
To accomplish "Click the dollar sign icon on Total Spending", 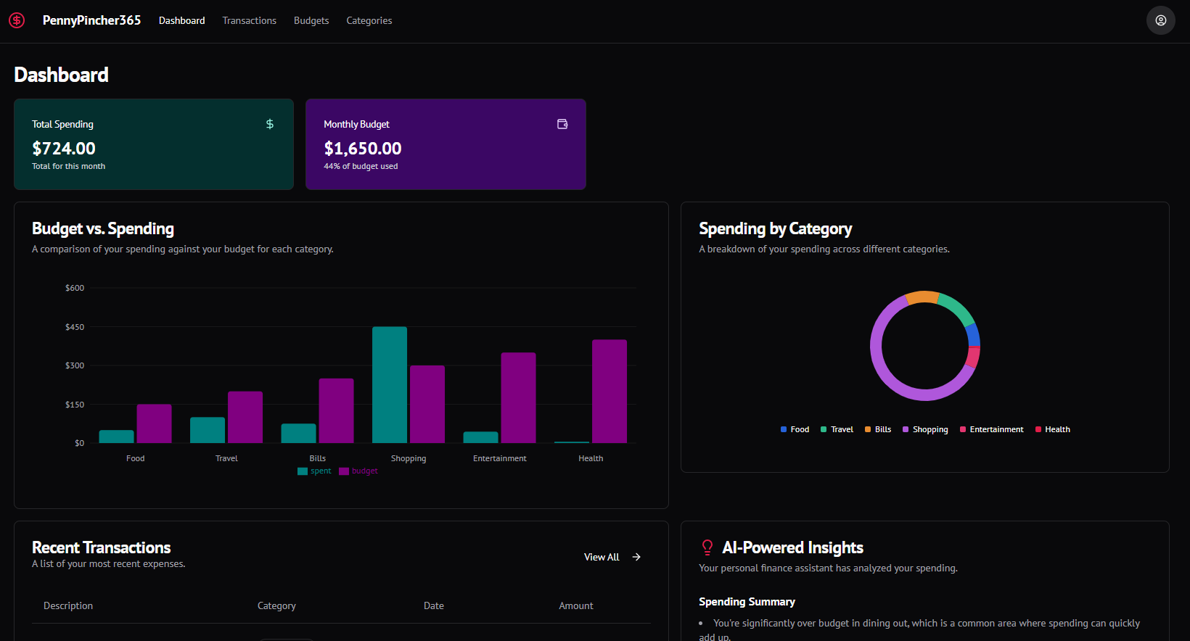I will [270, 124].
